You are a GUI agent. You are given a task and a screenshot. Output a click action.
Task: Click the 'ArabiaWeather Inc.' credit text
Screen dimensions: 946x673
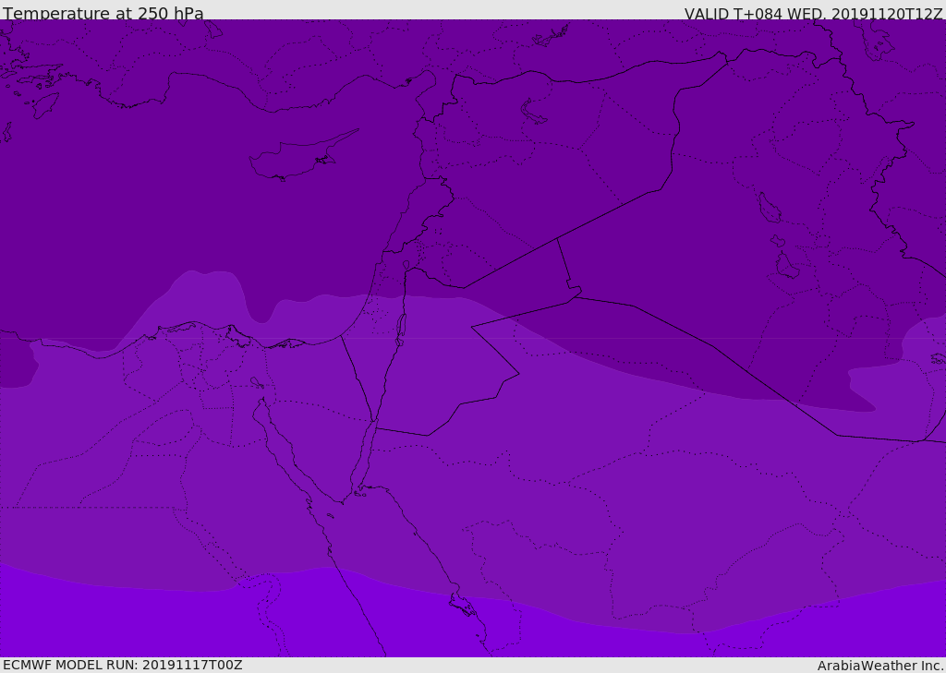[x=879, y=666]
